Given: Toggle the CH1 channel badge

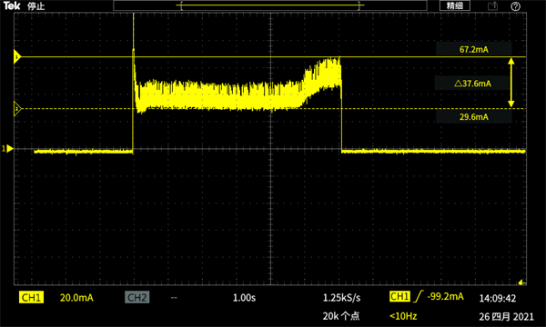Looking at the screenshot, I should (x=31, y=297).
